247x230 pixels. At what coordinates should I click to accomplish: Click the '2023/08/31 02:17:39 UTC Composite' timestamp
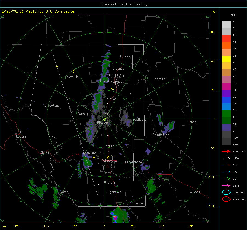click(38, 11)
